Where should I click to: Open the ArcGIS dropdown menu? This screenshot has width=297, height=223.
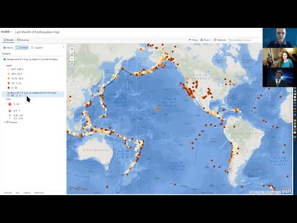[x=6, y=32]
